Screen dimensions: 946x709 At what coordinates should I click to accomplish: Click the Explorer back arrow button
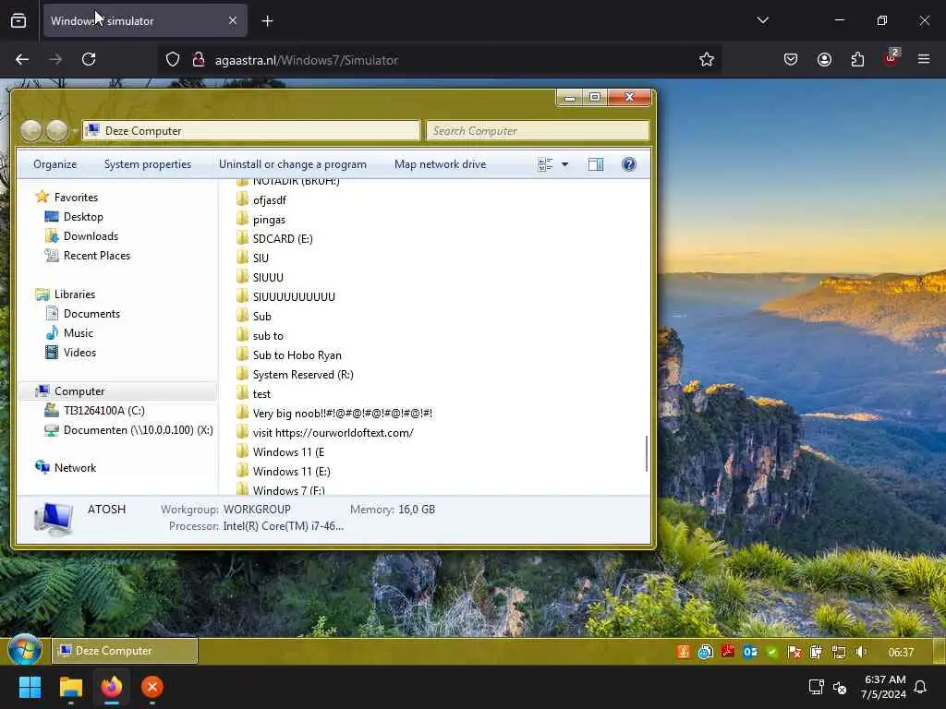pos(30,130)
